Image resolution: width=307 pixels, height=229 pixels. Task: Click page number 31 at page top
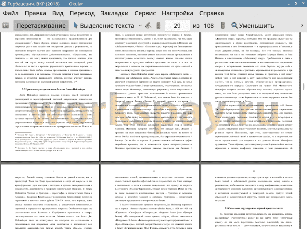(53, 171)
